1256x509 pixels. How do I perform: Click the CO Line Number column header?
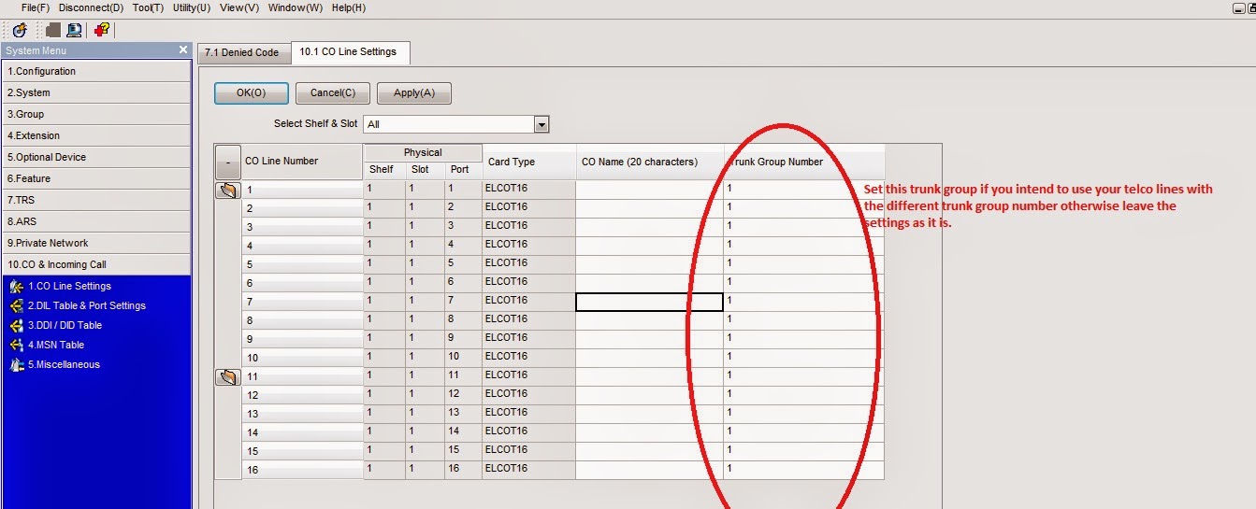pyautogui.click(x=302, y=162)
